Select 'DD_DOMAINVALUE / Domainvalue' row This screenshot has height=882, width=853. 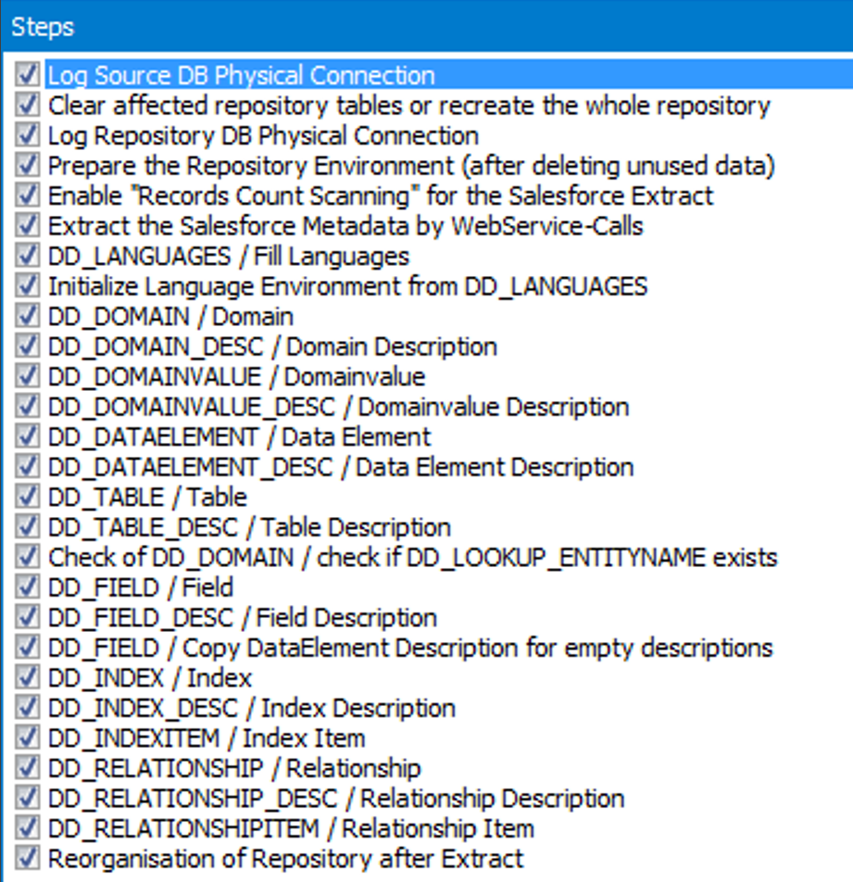tap(236, 377)
